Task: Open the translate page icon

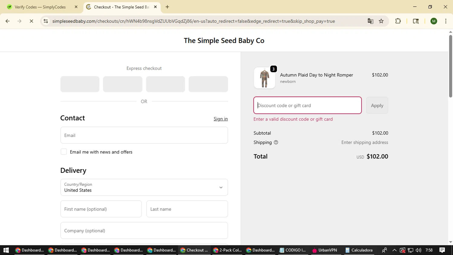Action: tap(370, 21)
